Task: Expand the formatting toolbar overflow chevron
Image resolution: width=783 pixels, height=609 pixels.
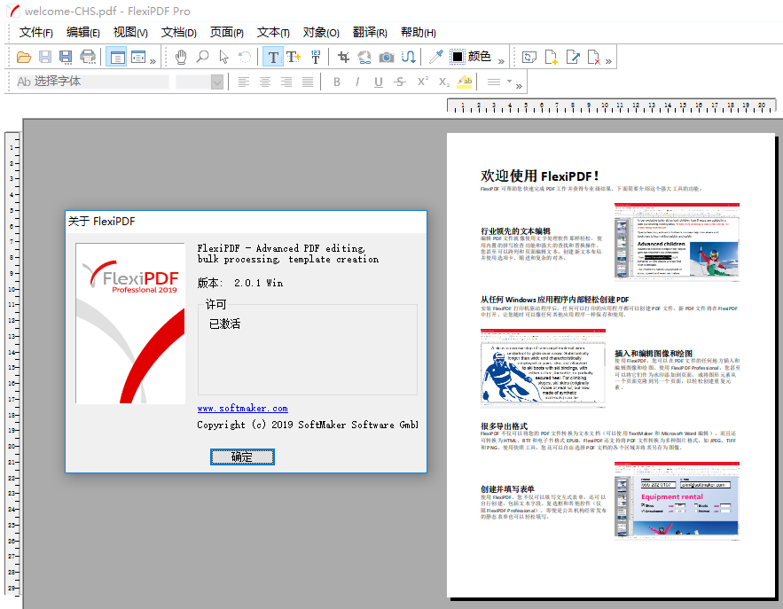Action: click(520, 86)
